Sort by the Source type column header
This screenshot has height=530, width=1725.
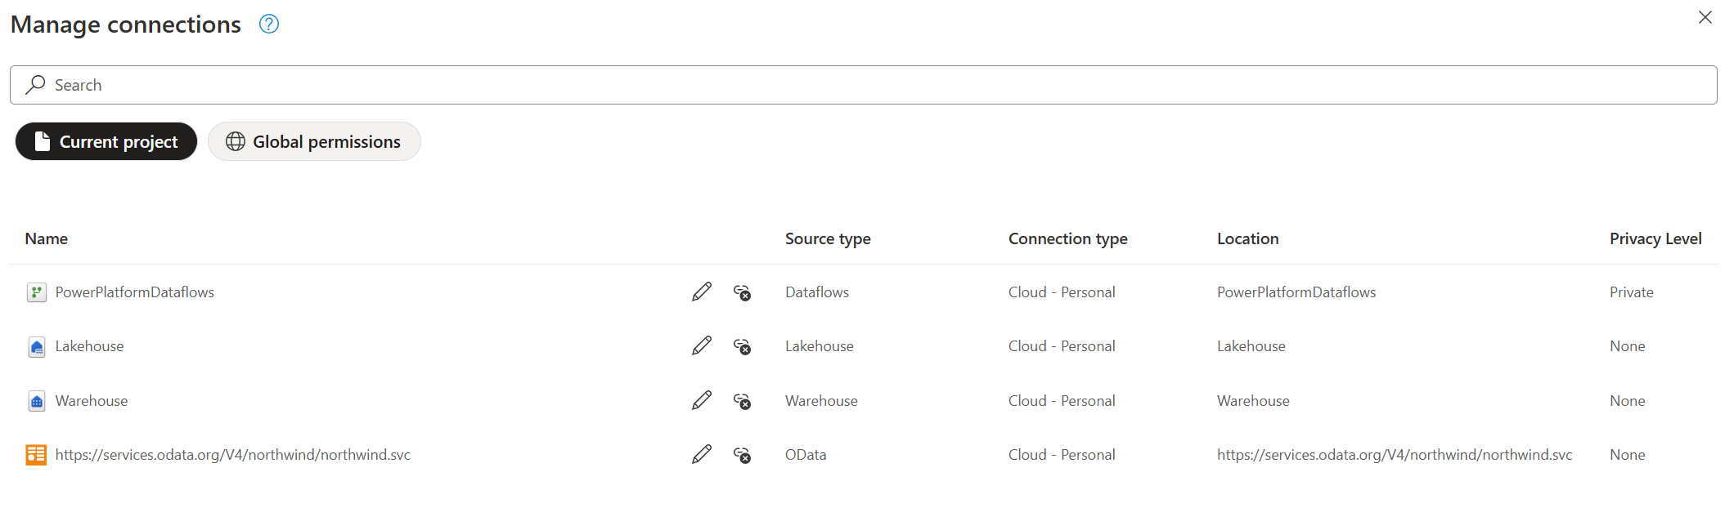(828, 238)
